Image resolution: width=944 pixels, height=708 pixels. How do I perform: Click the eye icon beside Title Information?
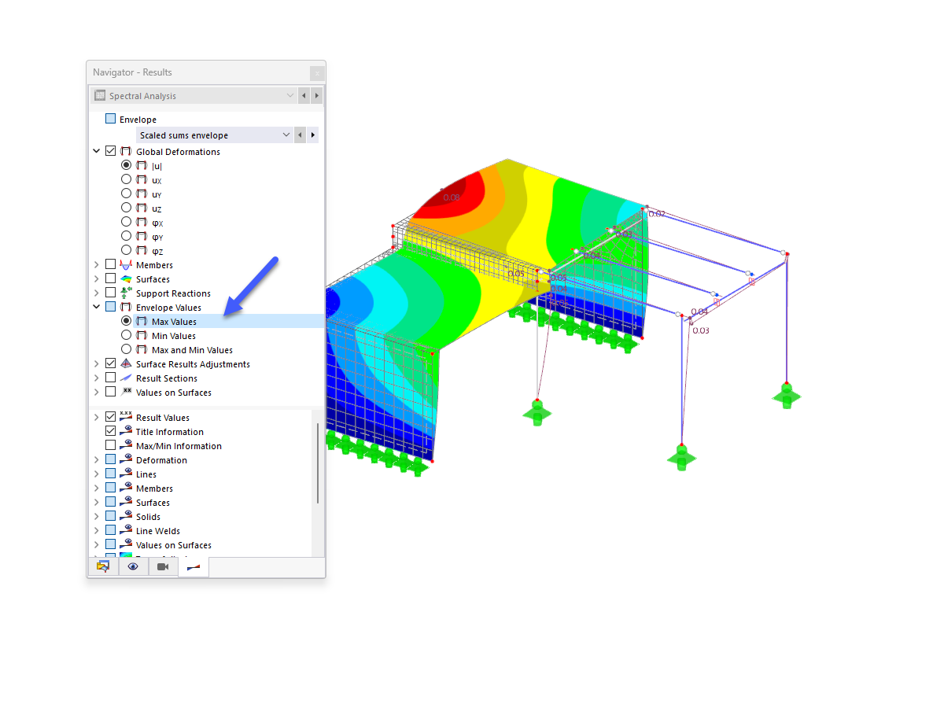(x=126, y=432)
